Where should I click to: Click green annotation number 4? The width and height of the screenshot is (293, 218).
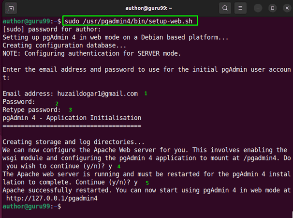point(118,166)
